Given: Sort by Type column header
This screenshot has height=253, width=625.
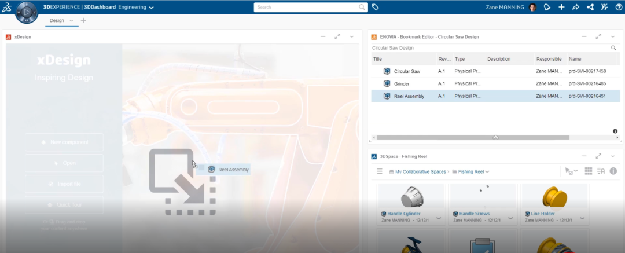Looking at the screenshot, I should [x=468, y=59].
